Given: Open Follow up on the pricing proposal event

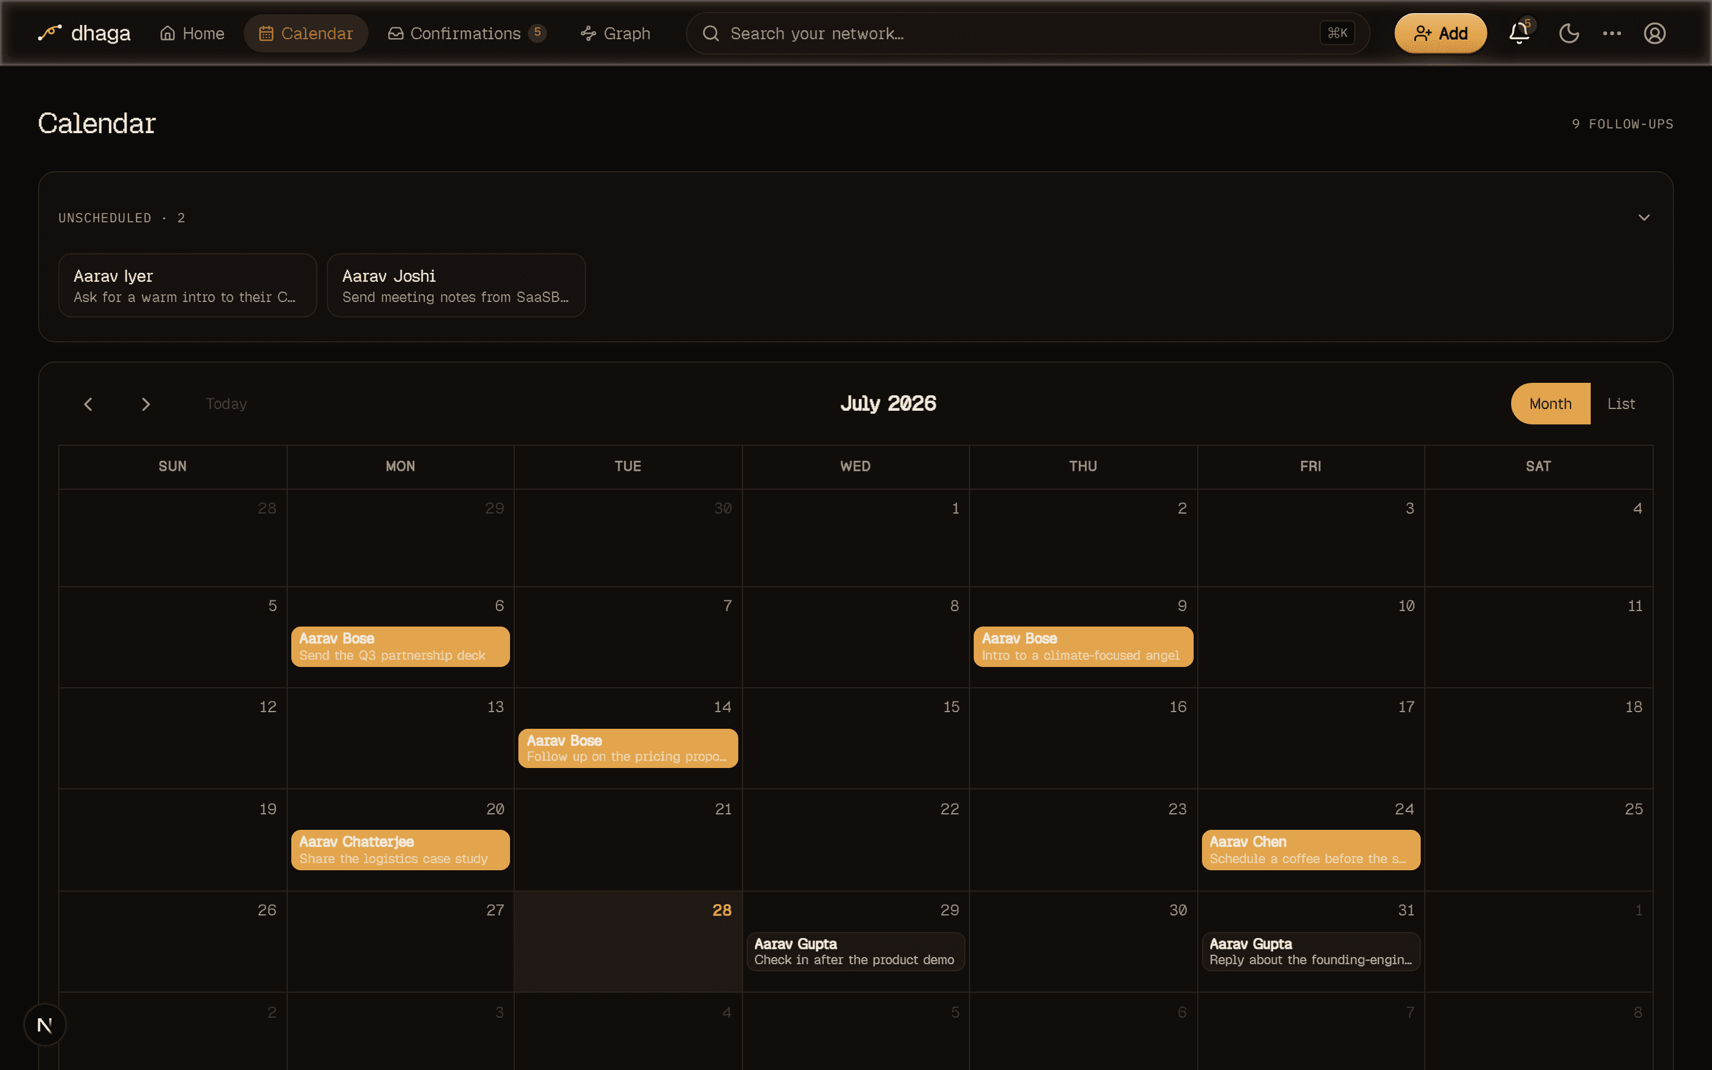Looking at the screenshot, I should [628, 748].
